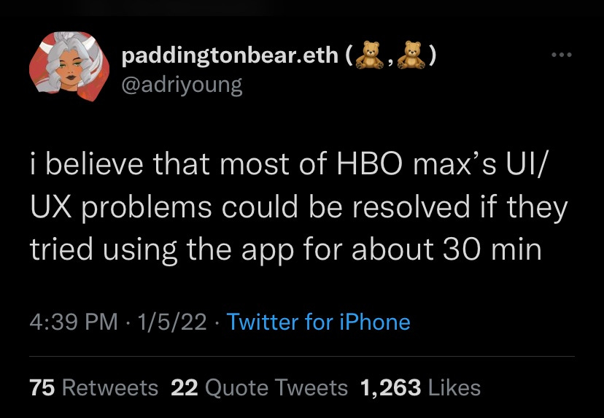The width and height of the screenshot is (604, 418).
Task: Open the Twitter for iPhone source link
Action: coord(319,322)
